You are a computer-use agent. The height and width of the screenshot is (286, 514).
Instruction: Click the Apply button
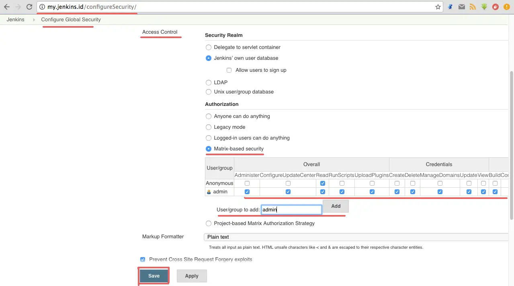[192, 276]
